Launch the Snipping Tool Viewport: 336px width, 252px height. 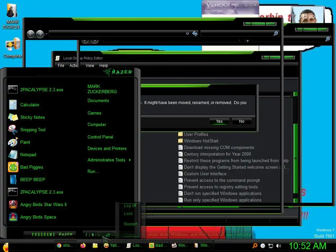pyautogui.click(x=27, y=130)
